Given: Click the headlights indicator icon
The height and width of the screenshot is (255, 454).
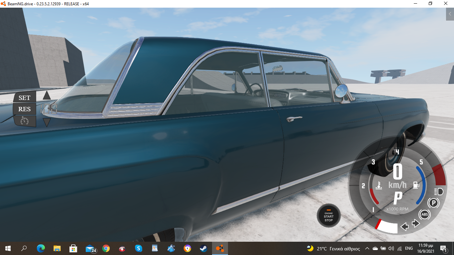Looking at the screenshot, I should tap(439, 192).
